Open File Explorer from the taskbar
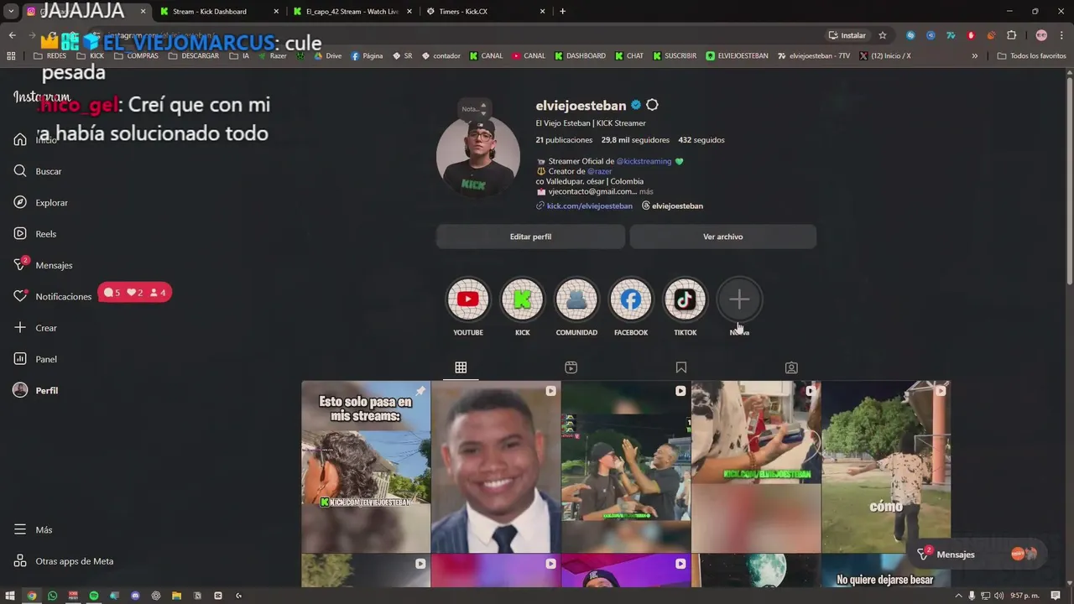The height and width of the screenshot is (604, 1074). click(176, 596)
